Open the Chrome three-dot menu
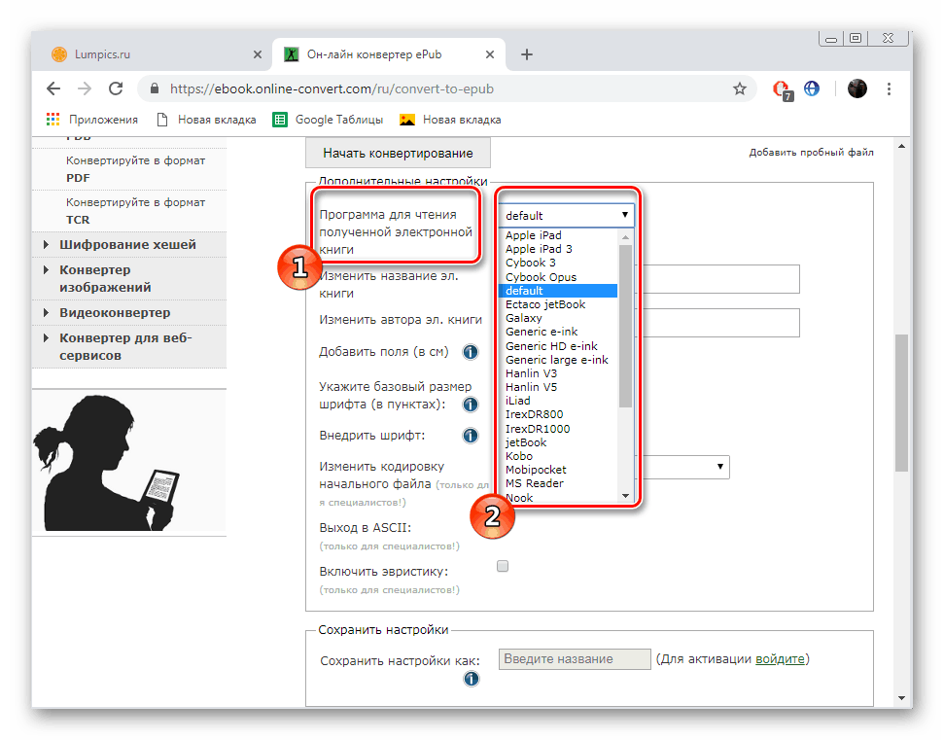Screen dimensions: 944x740 click(889, 89)
